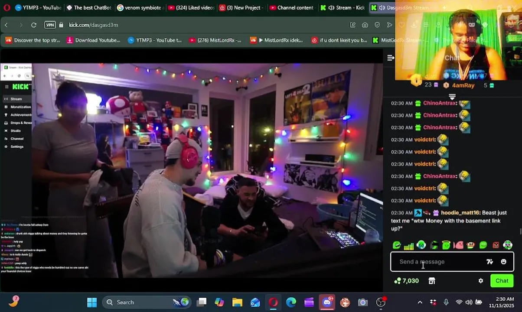The image size is (522, 312).
Task: Open the emoji picker smiley icon
Action: pyautogui.click(x=504, y=262)
